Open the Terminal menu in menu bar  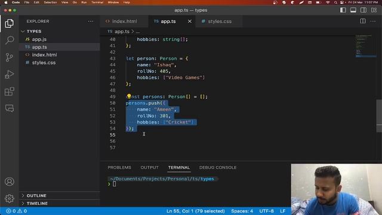pos(97,2)
